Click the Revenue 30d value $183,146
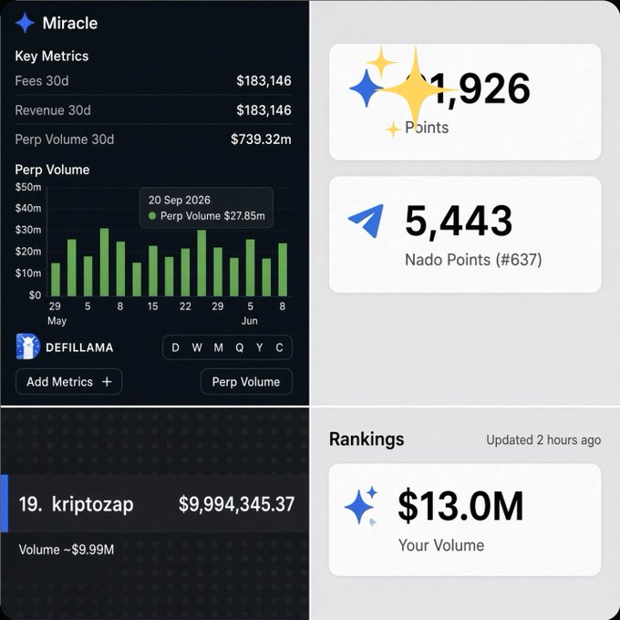Image resolution: width=620 pixels, height=620 pixels. 263,110
